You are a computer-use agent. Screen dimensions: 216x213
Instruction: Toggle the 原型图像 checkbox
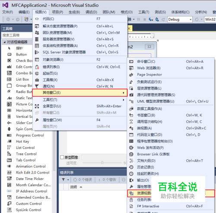[x=62, y=157]
